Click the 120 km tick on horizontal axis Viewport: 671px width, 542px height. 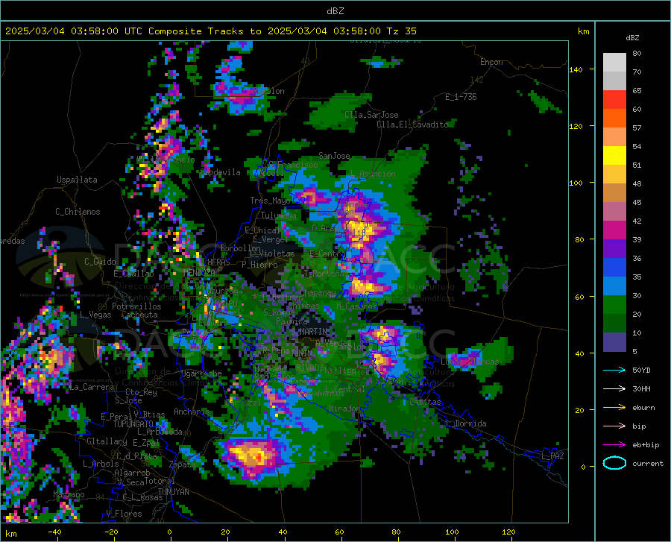pyautogui.click(x=508, y=532)
